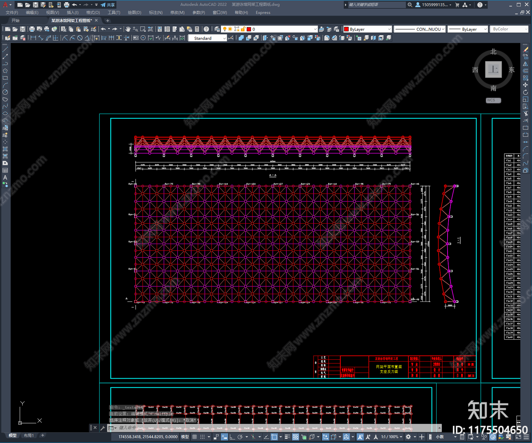Open the 编辑(E) menu
The height and width of the screenshot is (443, 532).
(x=32, y=13)
